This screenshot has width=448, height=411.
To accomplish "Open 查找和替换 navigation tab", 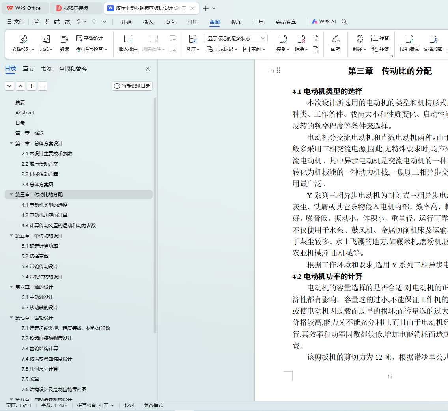I will tap(73, 69).
